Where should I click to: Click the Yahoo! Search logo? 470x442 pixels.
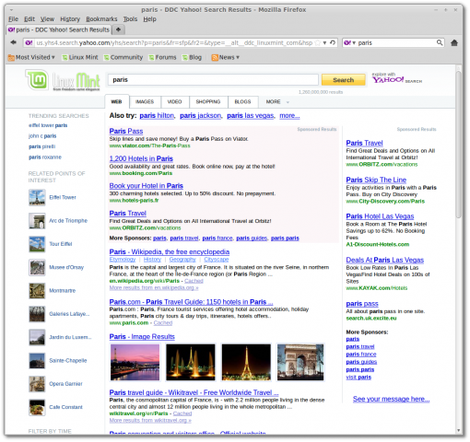pyautogui.click(x=396, y=78)
